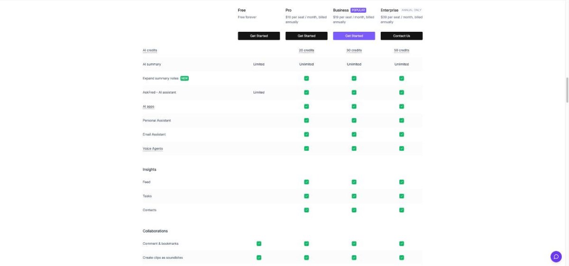Click the 'Insights' section heading
Viewport: 569px width, 266px height.
pyautogui.click(x=149, y=169)
